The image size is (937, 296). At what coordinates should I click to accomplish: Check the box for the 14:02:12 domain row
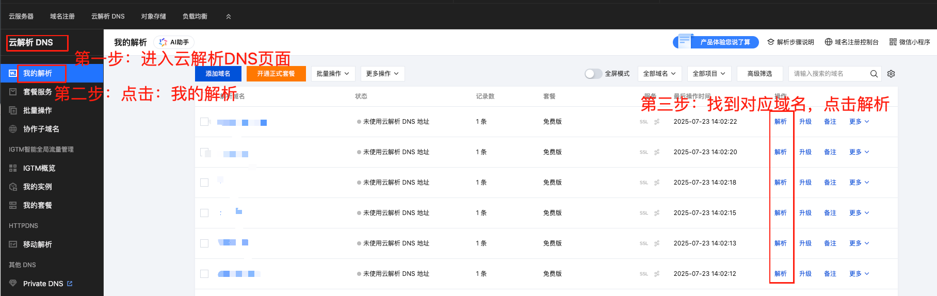[x=204, y=274]
